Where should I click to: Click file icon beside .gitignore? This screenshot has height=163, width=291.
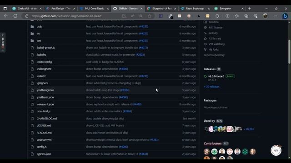tap(32, 83)
